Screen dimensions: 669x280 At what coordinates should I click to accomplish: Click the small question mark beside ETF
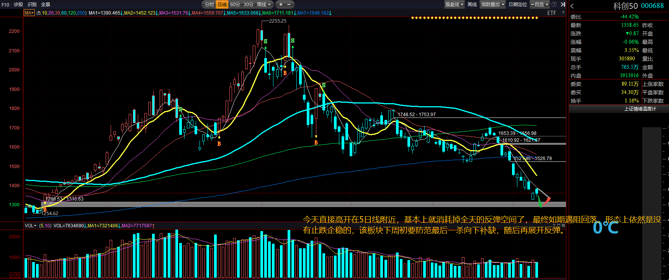pyautogui.click(x=563, y=13)
